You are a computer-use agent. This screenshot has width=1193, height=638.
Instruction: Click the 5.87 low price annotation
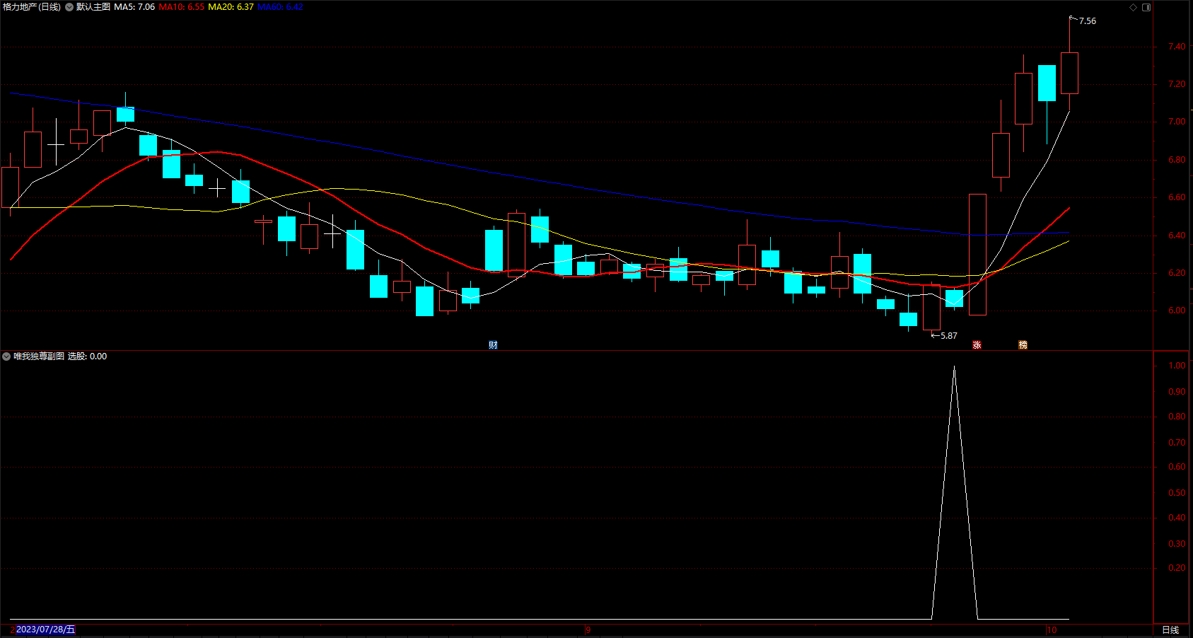[949, 336]
